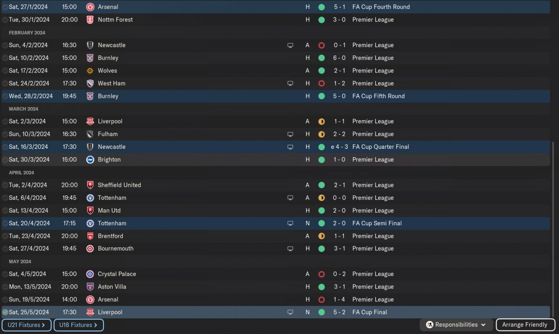Toggle the checkmark beside 25/5/2024 Liverpool final
The width and height of the screenshot is (559, 334).
5,312
